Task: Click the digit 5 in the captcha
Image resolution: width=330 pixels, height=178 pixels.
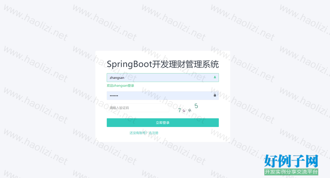Action: 196,106
